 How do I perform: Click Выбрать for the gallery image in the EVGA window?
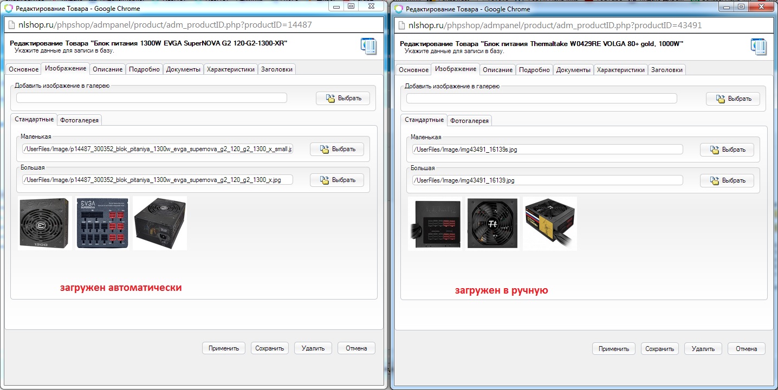343,98
